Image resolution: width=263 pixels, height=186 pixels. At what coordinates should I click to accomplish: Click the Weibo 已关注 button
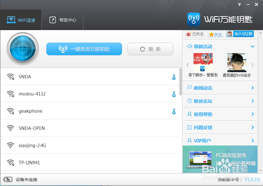click(x=195, y=34)
